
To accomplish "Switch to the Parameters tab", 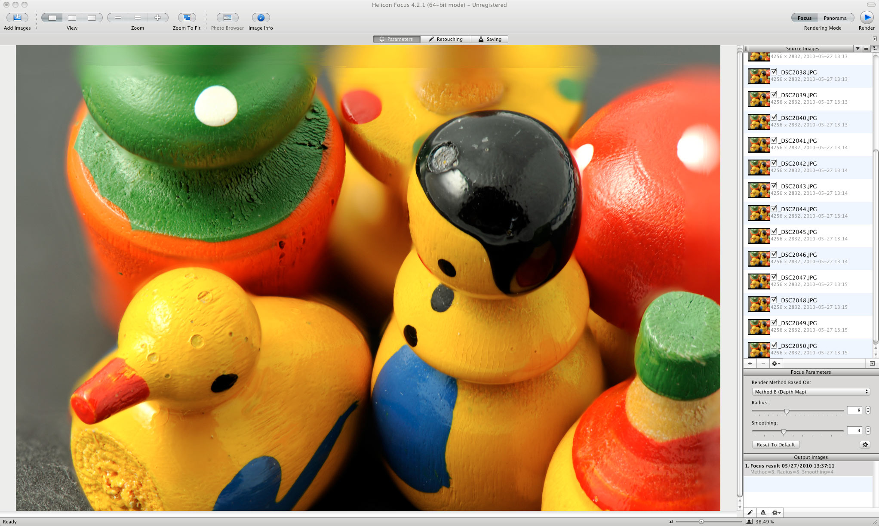I will click(x=396, y=39).
